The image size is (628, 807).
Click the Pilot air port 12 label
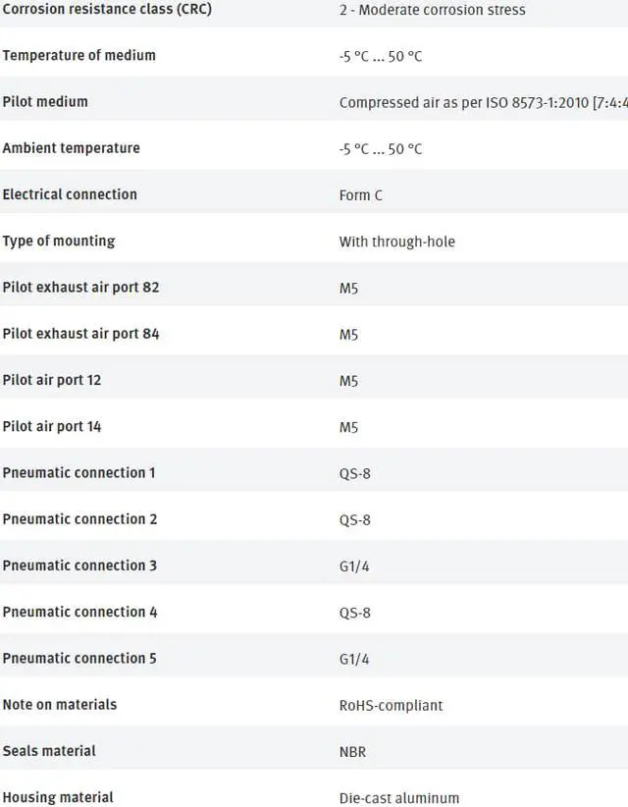coord(52,380)
